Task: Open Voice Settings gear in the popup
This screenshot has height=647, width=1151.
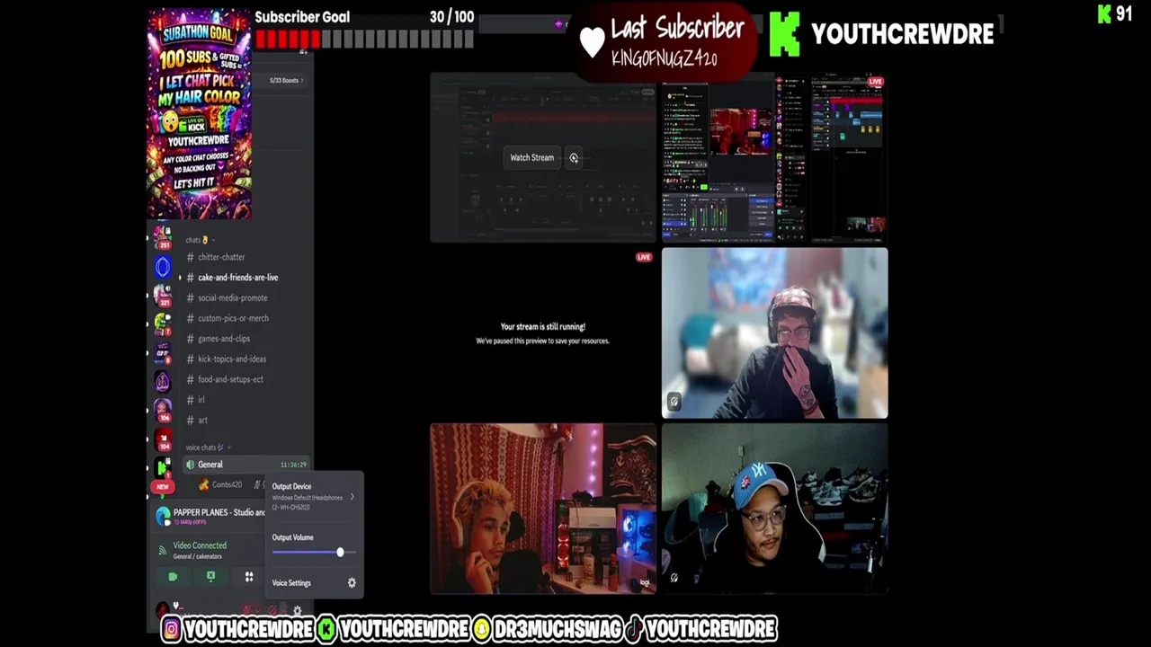Action: point(352,583)
